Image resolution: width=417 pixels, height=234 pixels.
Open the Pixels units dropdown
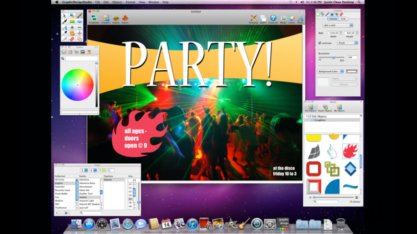tap(347, 43)
